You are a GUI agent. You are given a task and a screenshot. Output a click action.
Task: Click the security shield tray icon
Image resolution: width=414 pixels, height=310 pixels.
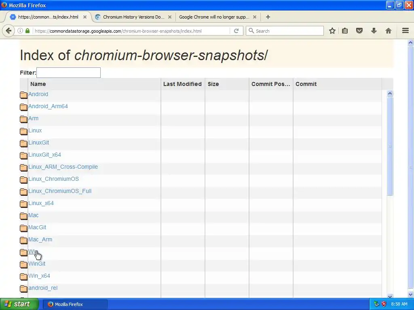[x=384, y=304]
